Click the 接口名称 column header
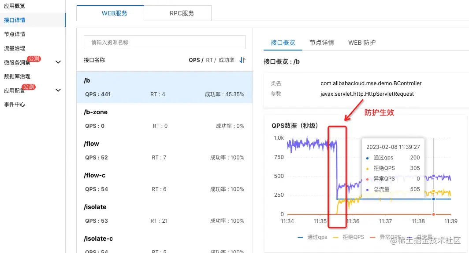The image size is (469, 253). tap(94, 60)
